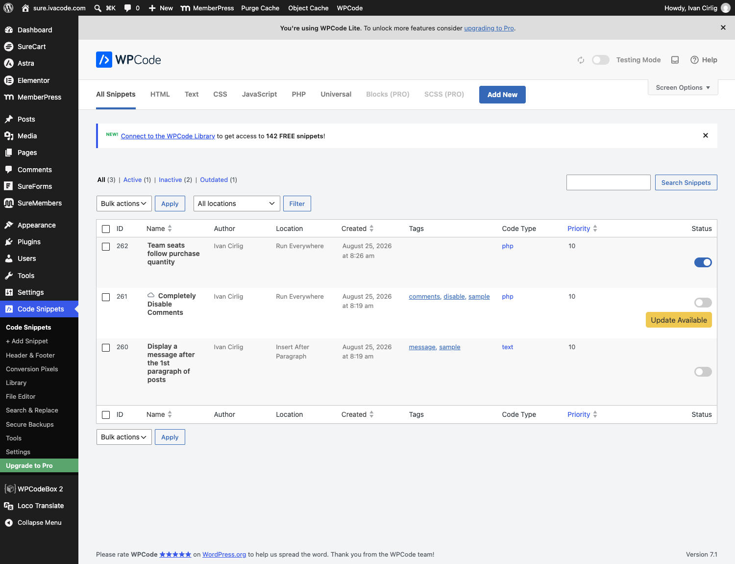Image resolution: width=735 pixels, height=564 pixels.
Task: Switch to the Universal tab
Action: pyautogui.click(x=336, y=94)
